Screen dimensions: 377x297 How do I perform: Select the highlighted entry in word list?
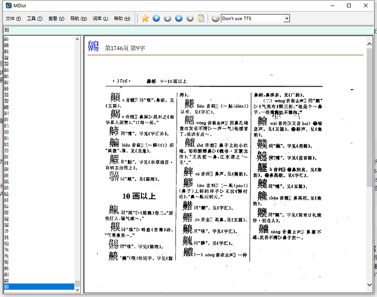tap(39, 287)
